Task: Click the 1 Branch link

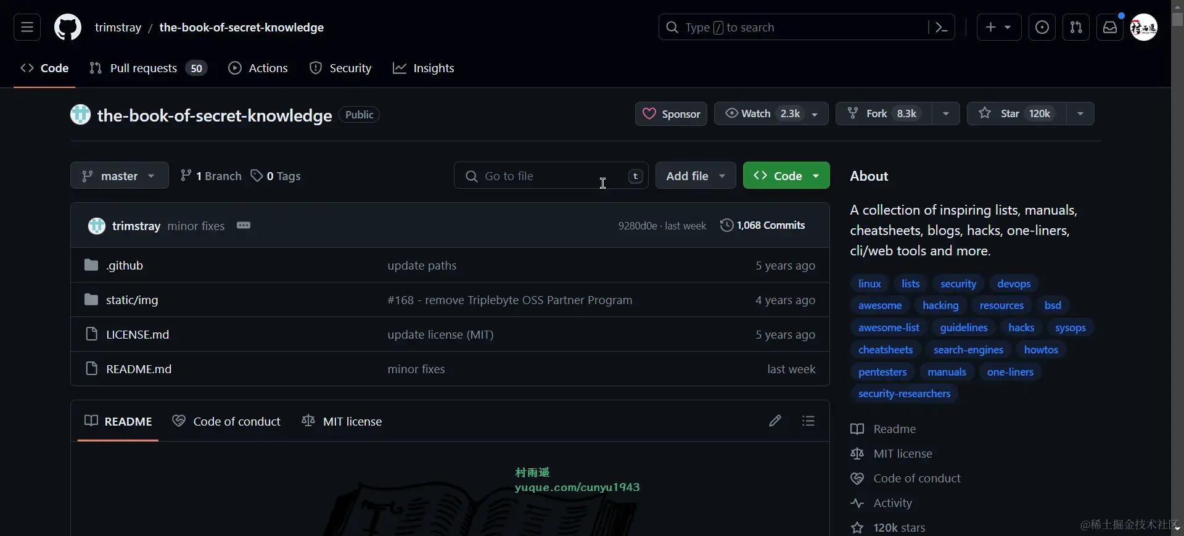Action: pyautogui.click(x=211, y=176)
